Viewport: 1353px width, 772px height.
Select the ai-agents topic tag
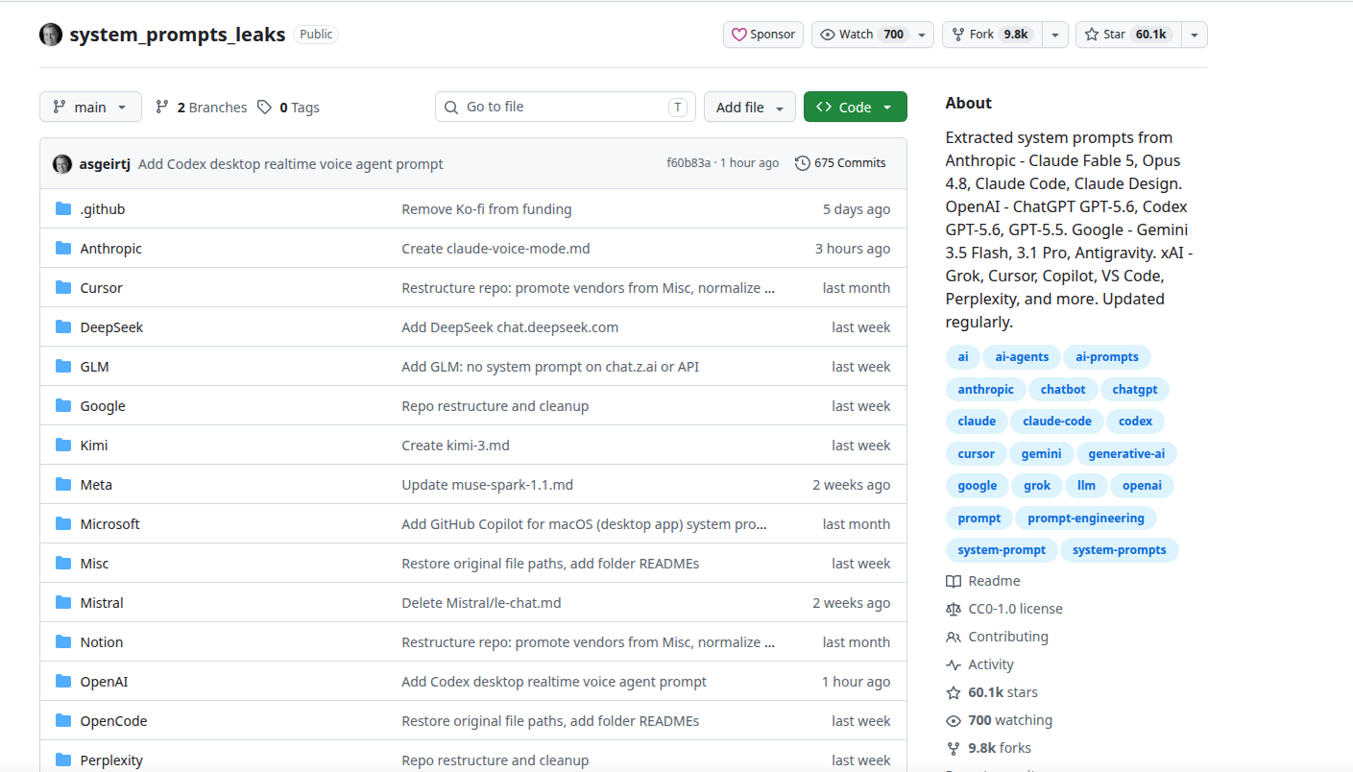coord(1022,357)
